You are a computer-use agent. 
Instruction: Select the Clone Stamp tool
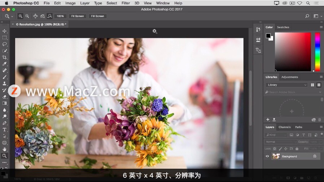(x=4, y=83)
